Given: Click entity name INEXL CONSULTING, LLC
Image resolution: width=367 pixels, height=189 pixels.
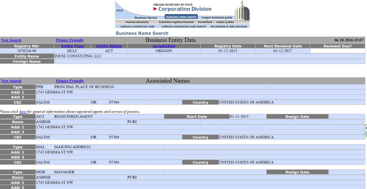Looking at the screenshot, I should (78, 56).
